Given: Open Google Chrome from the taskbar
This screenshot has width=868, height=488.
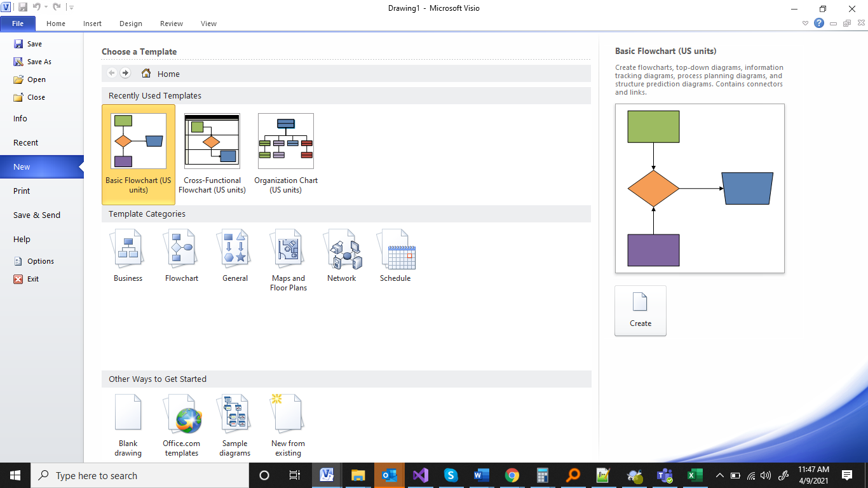Looking at the screenshot, I should coord(512,475).
